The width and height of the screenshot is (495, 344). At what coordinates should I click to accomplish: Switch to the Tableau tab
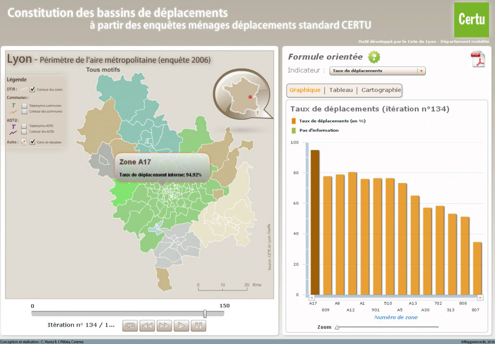(x=341, y=90)
